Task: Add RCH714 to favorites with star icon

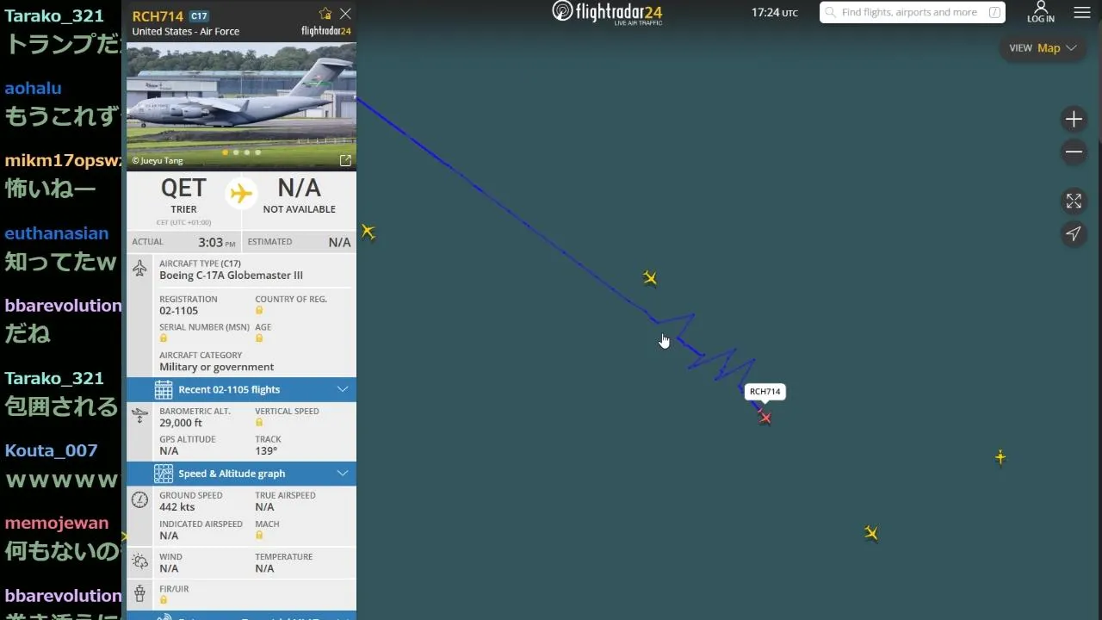Action: (325, 14)
